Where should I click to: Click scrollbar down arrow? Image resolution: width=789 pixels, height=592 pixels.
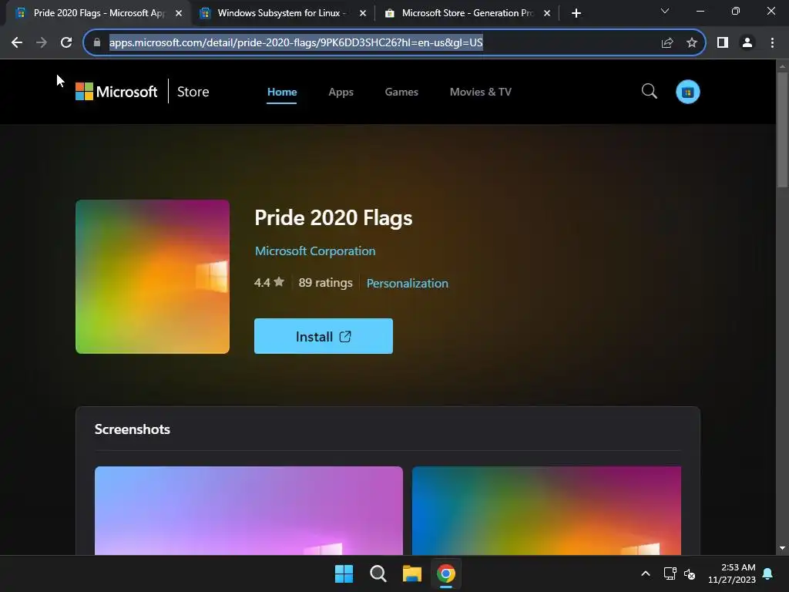pos(782,548)
